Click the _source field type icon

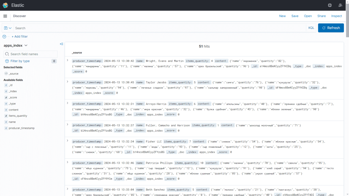6,73
